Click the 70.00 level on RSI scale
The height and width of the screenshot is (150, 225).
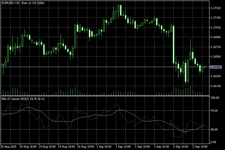tap(215, 111)
